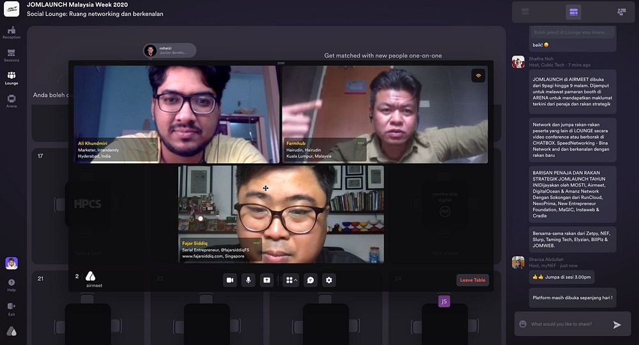Click the JS avatar at table 24

444,301
